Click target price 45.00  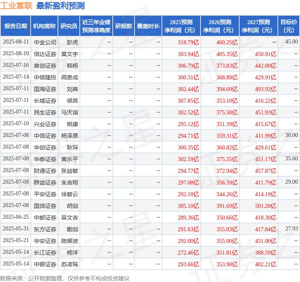tap(292, 42)
